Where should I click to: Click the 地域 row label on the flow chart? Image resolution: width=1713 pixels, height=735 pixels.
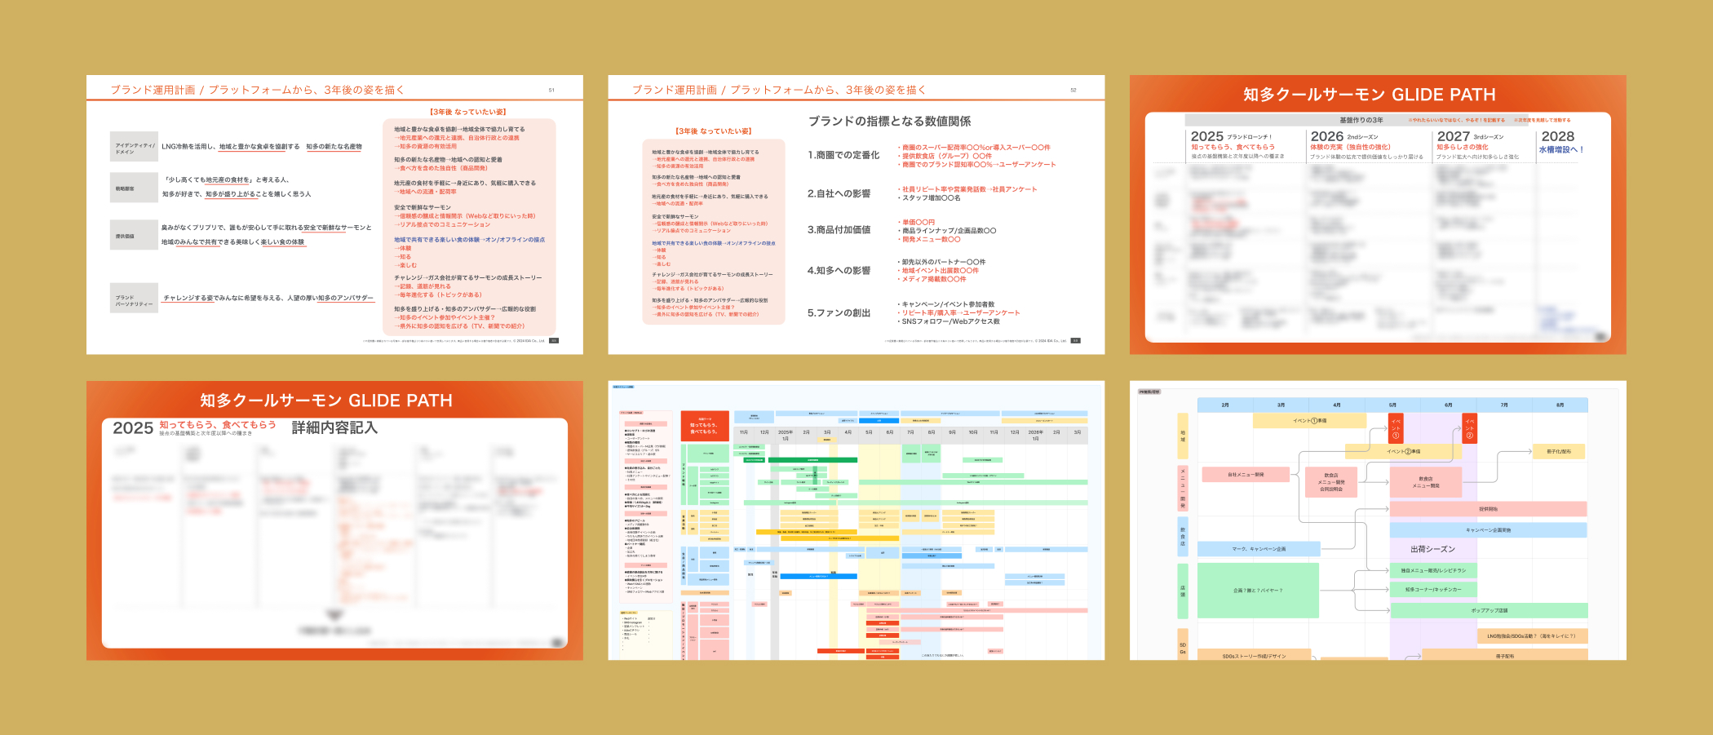tap(1183, 436)
